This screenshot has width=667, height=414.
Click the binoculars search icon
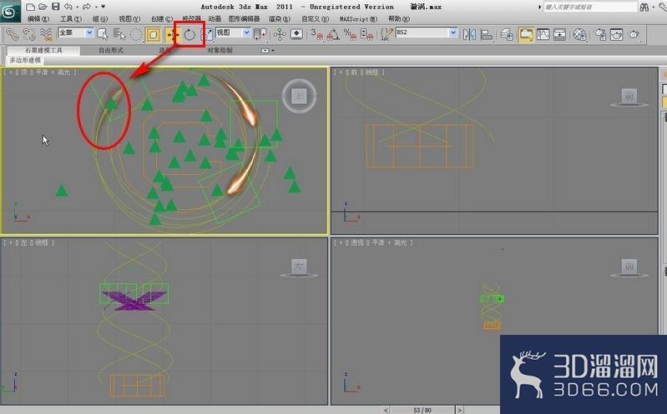pos(644,7)
